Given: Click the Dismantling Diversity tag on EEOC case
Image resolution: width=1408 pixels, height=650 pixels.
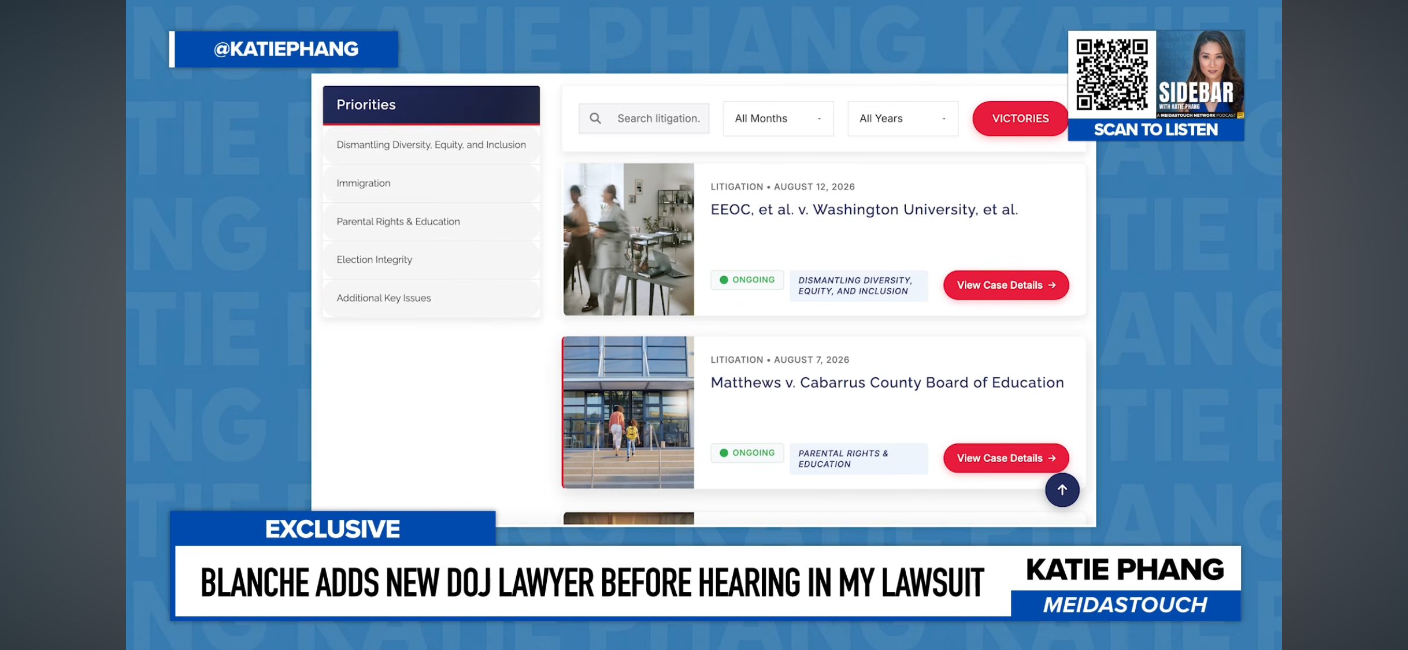Looking at the screenshot, I should 858,286.
